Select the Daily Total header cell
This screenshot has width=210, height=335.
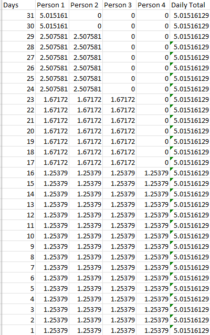pos(190,5)
